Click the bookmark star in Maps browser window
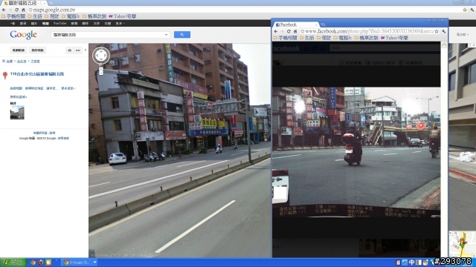 pos(465,10)
